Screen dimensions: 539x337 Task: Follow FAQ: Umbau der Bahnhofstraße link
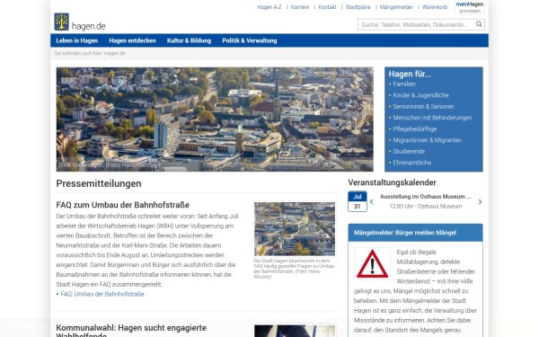coord(102,294)
